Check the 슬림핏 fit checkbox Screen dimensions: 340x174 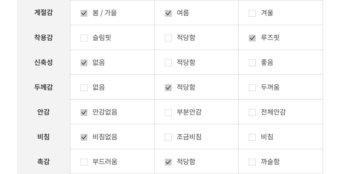pyautogui.click(x=84, y=38)
